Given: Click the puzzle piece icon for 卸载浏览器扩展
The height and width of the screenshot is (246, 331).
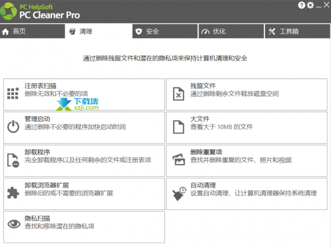Looking at the screenshot, I should pyautogui.click(x=13, y=193).
